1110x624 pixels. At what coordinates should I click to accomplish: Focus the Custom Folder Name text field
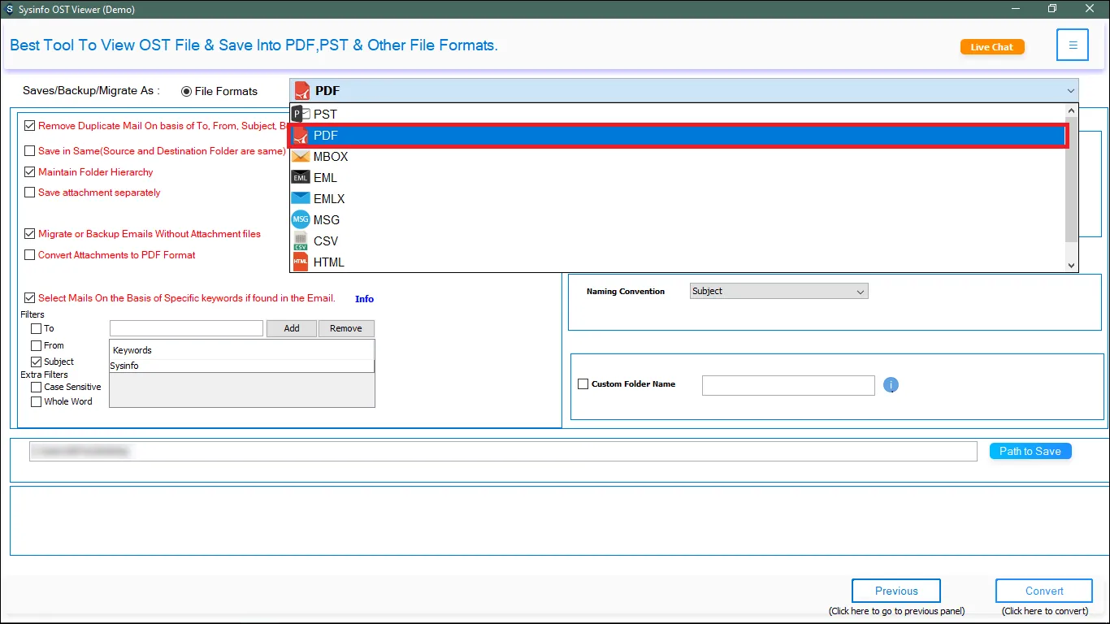tap(788, 385)
